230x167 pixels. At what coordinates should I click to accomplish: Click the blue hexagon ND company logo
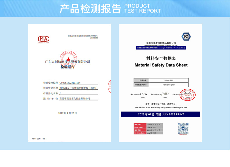[186, 36]
